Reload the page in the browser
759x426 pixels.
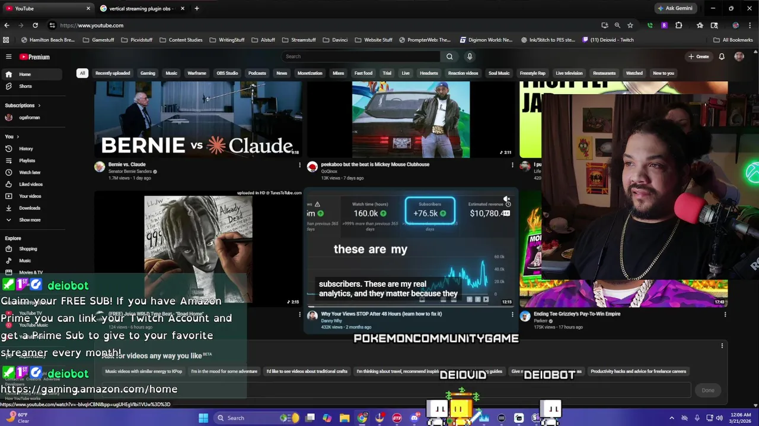click(x=35, y=25)
